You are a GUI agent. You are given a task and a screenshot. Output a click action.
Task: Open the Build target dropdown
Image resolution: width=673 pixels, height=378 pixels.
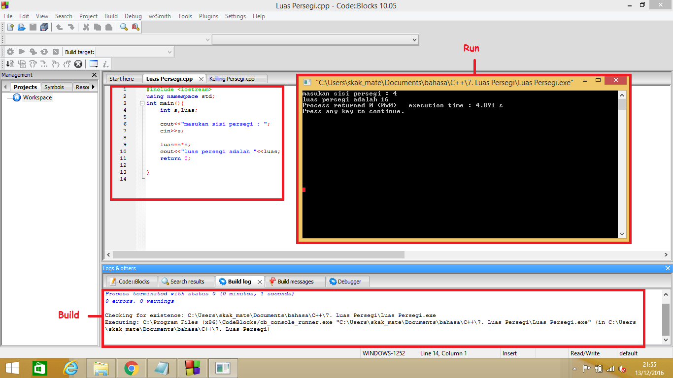170,52
